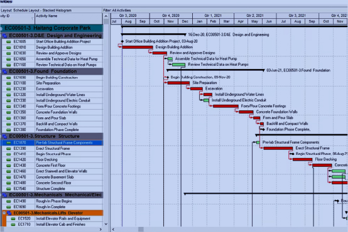Click the activity icon for EC1870
The height and width of the screenshot is (232, 348).
coord(8,143)
